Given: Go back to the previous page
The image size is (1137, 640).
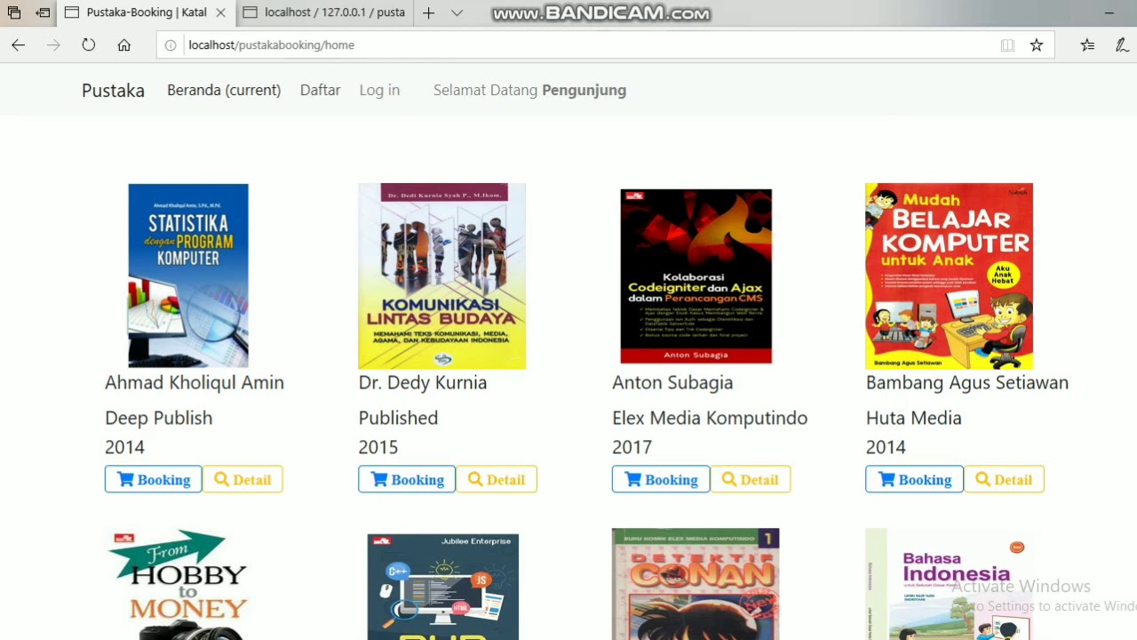Looking at the screenshot, I should [18, 44].
